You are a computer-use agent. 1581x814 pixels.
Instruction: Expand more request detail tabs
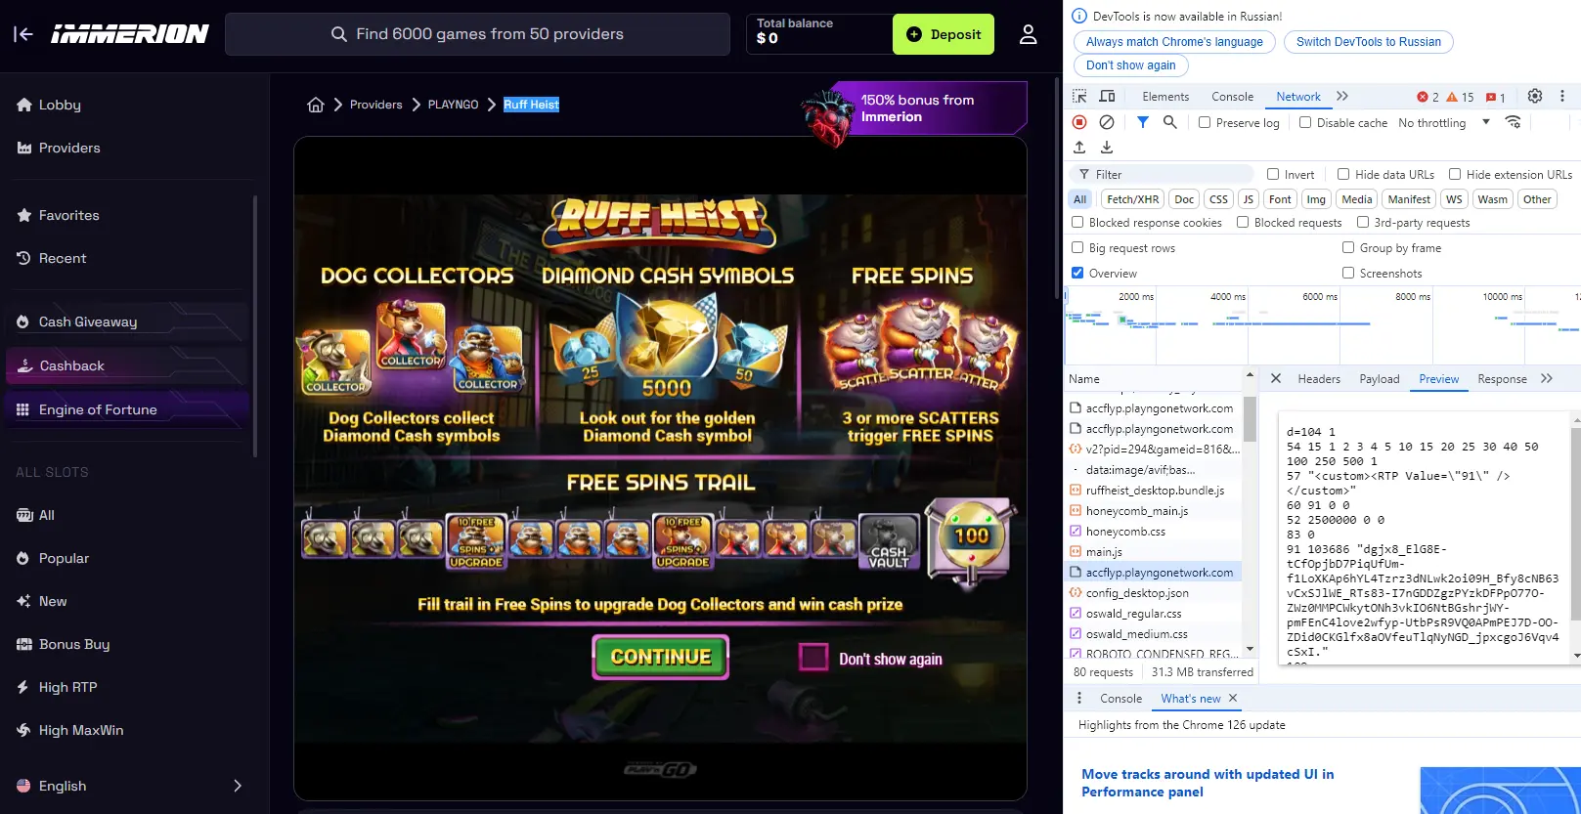[x=1547, y=378]
